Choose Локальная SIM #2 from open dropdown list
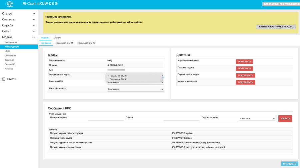The height and width of the screenshot is (168, 300). [119, 79]
